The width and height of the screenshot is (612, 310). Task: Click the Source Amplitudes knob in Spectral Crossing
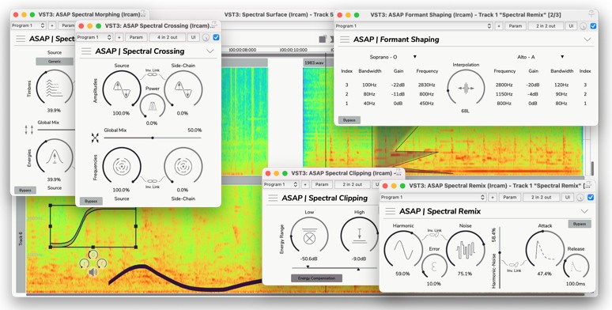(122, 89)
